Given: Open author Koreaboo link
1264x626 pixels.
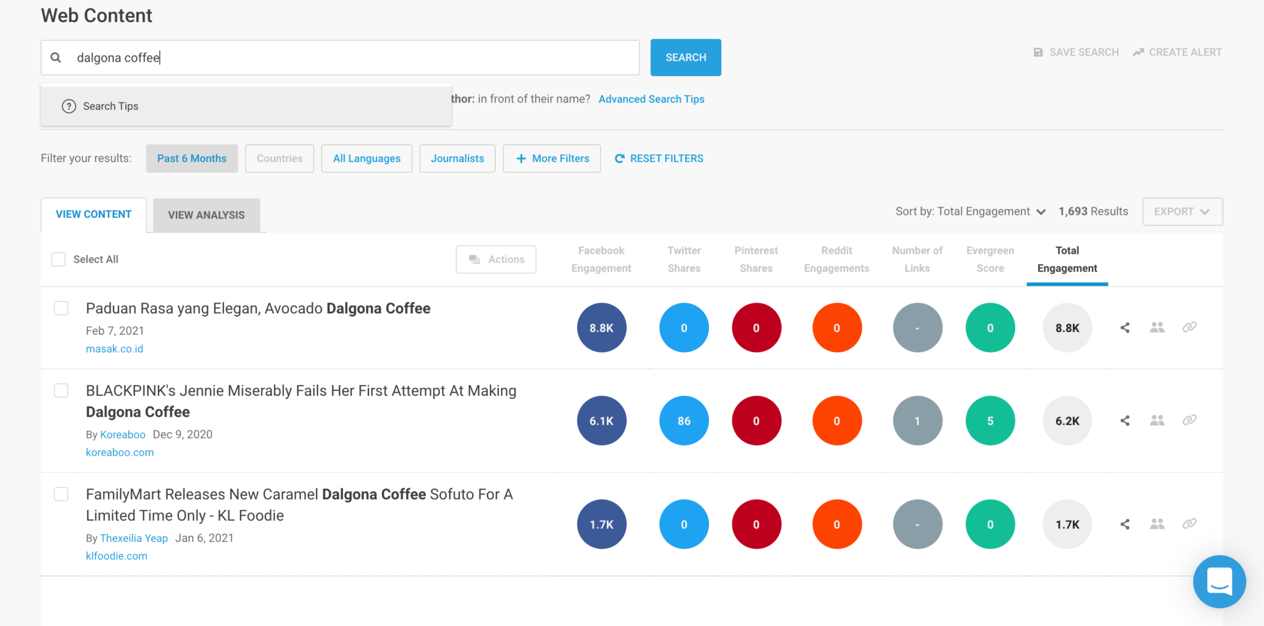Looking at the screenshot, I should pyautogui.click(x=123, y=435).
